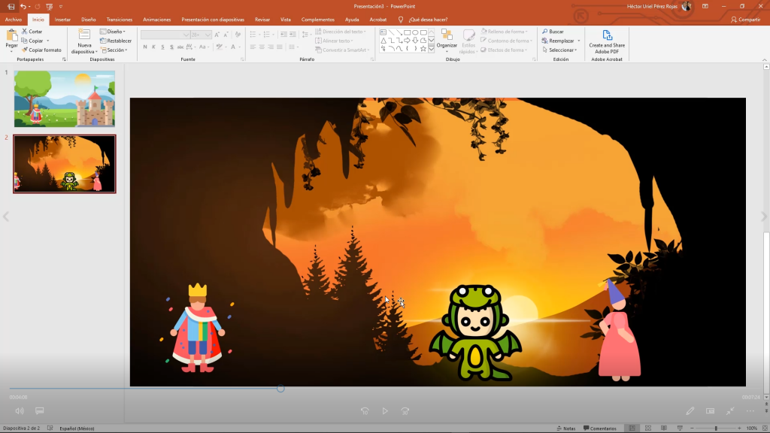This screenshot has width=770, height=433.
Task: Click the Buscar search tool
Action: point(553,32)
